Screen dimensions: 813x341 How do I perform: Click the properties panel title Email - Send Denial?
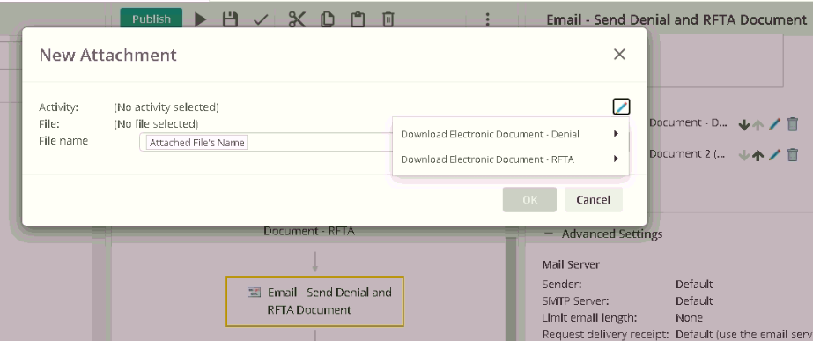click(x=676, y=19)
